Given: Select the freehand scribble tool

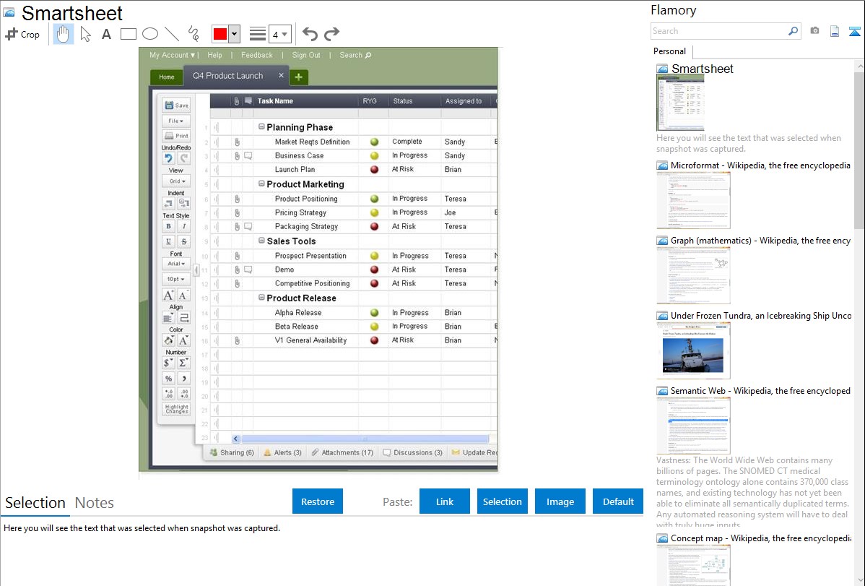Looking at the screenshot, I should [194, 34].
